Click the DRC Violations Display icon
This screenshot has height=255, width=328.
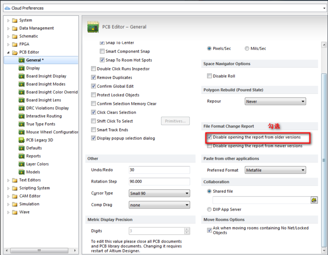click(x=21, y=108)
